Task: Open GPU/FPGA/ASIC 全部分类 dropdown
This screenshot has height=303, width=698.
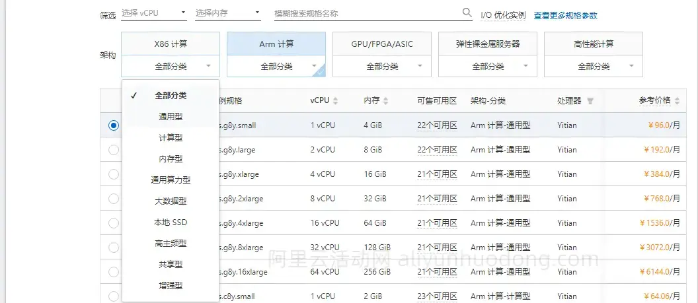Action: point(382,66)
